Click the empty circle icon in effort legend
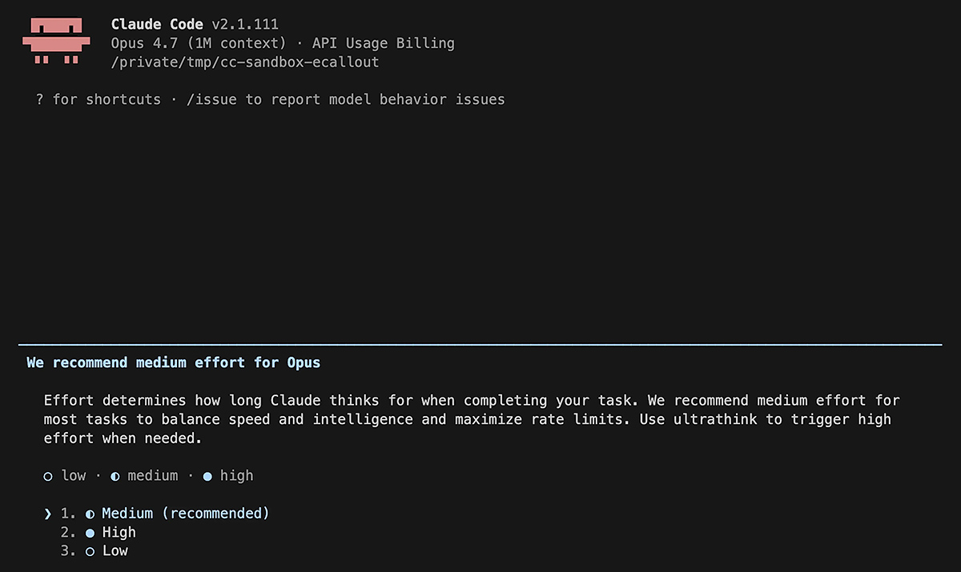Screen dimensions: 961x572 click(48, 476)
